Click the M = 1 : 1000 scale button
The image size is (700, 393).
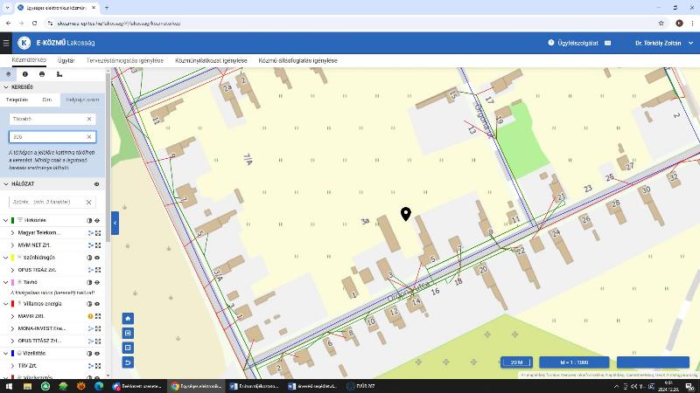pyautogui.click(x=574, y=362)
